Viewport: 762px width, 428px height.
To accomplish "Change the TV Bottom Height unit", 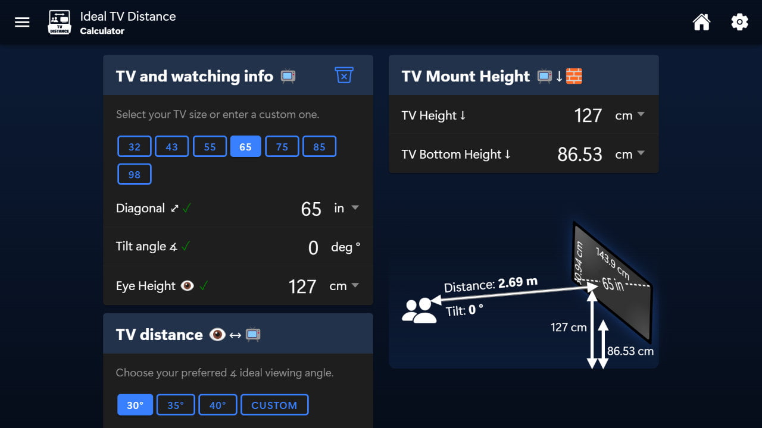I will (630, 154).
